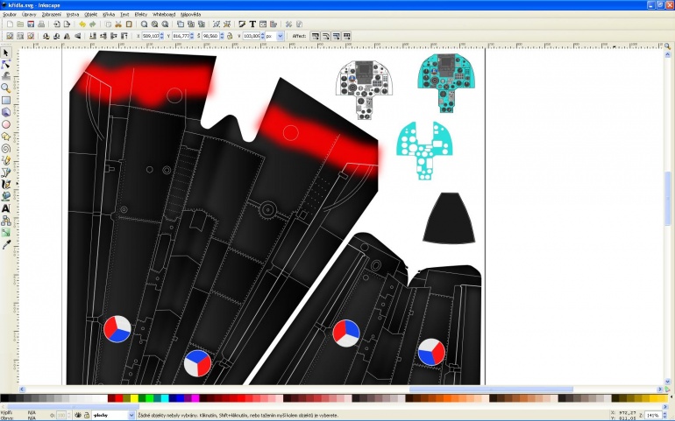Print the document

pyautogui.click(x=41, y=25)
